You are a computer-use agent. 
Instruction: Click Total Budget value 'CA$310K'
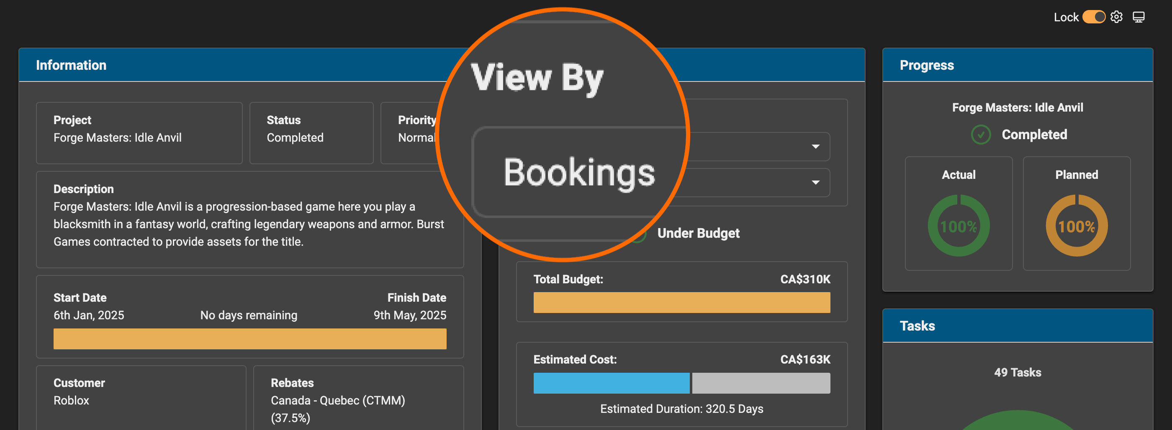tap(805, 279)
